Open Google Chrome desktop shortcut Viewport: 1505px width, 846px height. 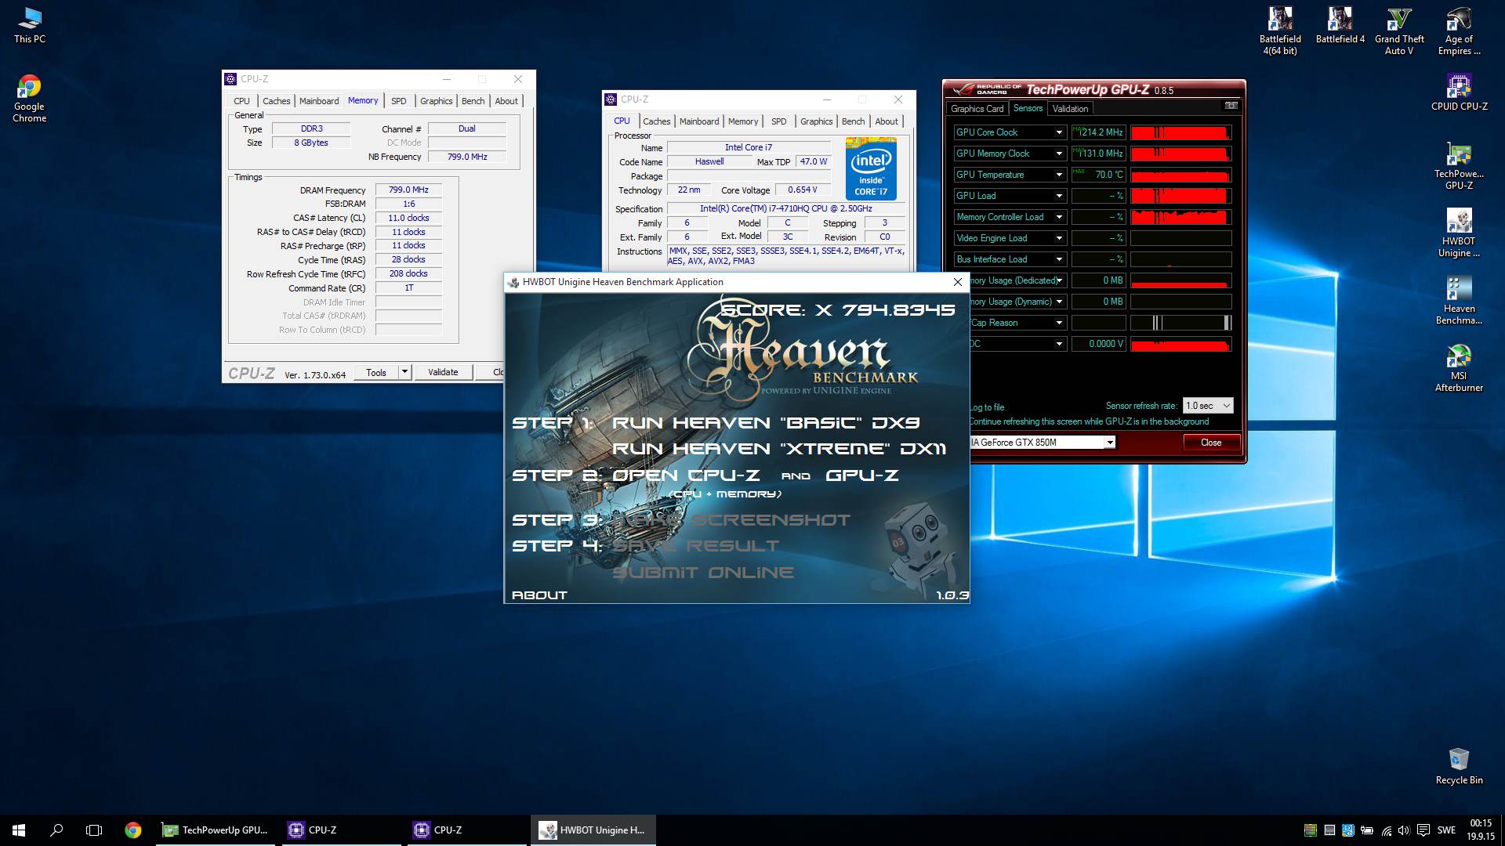coord(29,99)
